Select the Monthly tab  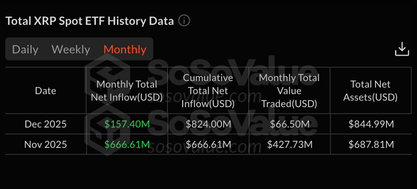pyautogui.click(x=125, y=50)
